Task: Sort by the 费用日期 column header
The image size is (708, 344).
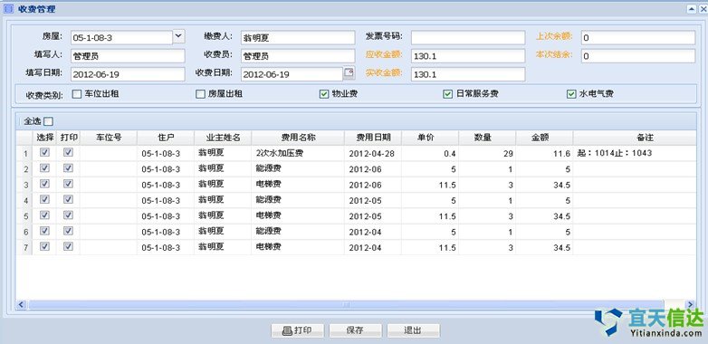Action: click(x=373, y=138)
